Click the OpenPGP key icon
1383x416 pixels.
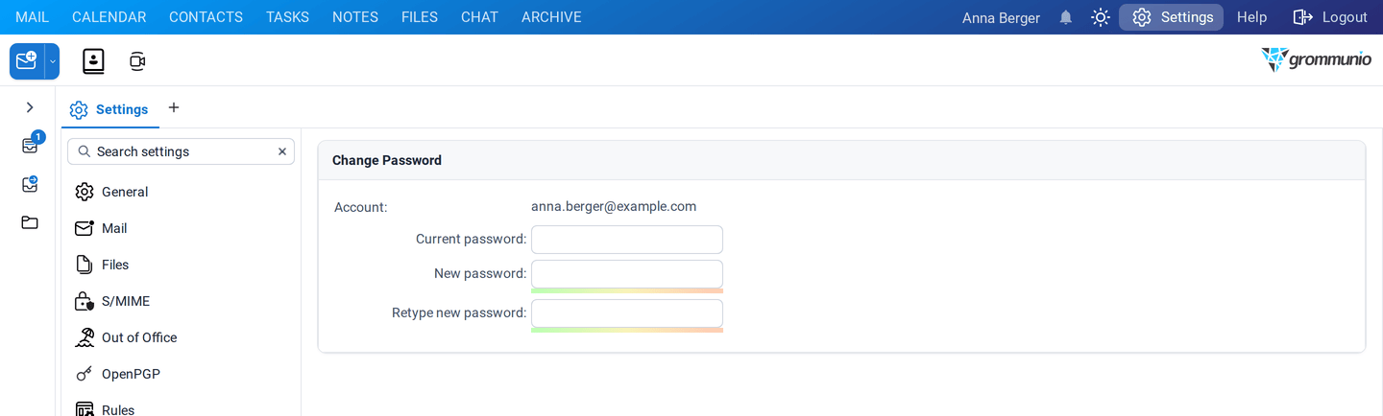point(85,374)
